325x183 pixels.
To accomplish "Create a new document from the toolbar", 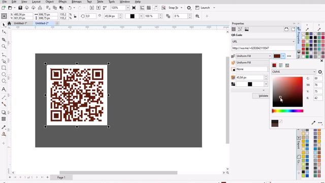I will [4, 8].
